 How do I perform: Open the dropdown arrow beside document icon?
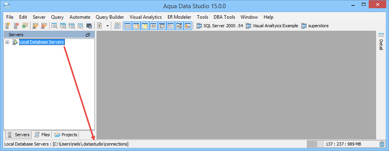pyautogui.click(x=107, y=26)
